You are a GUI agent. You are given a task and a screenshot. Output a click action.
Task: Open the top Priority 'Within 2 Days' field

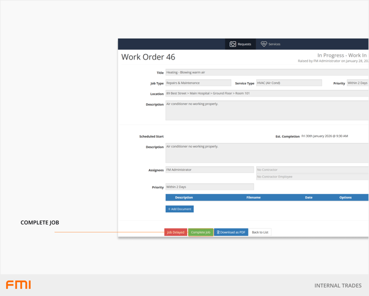[x=357, y=83]
